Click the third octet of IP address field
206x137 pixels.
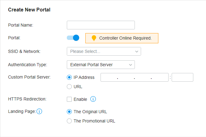coord(143,77)
